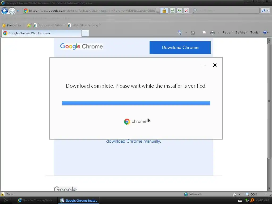Click the blue installer progress bar
The image size is (272, 204).
tap(136, 103)
